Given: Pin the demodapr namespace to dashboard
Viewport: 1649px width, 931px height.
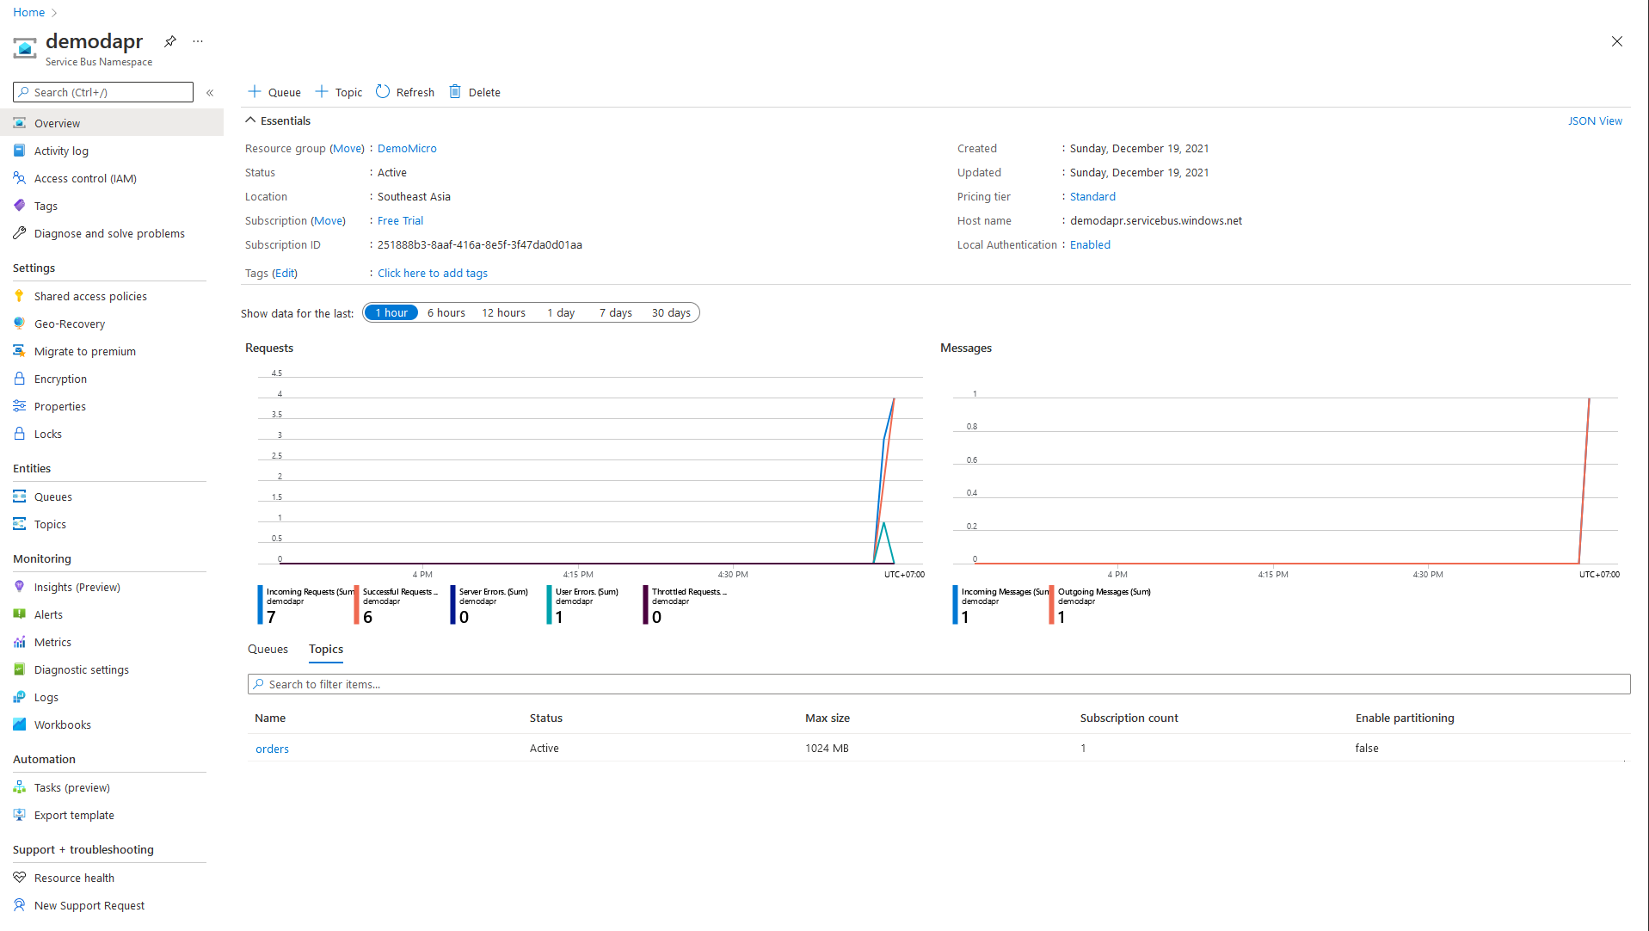Looking at the screenshot, I should pos(170,41).
